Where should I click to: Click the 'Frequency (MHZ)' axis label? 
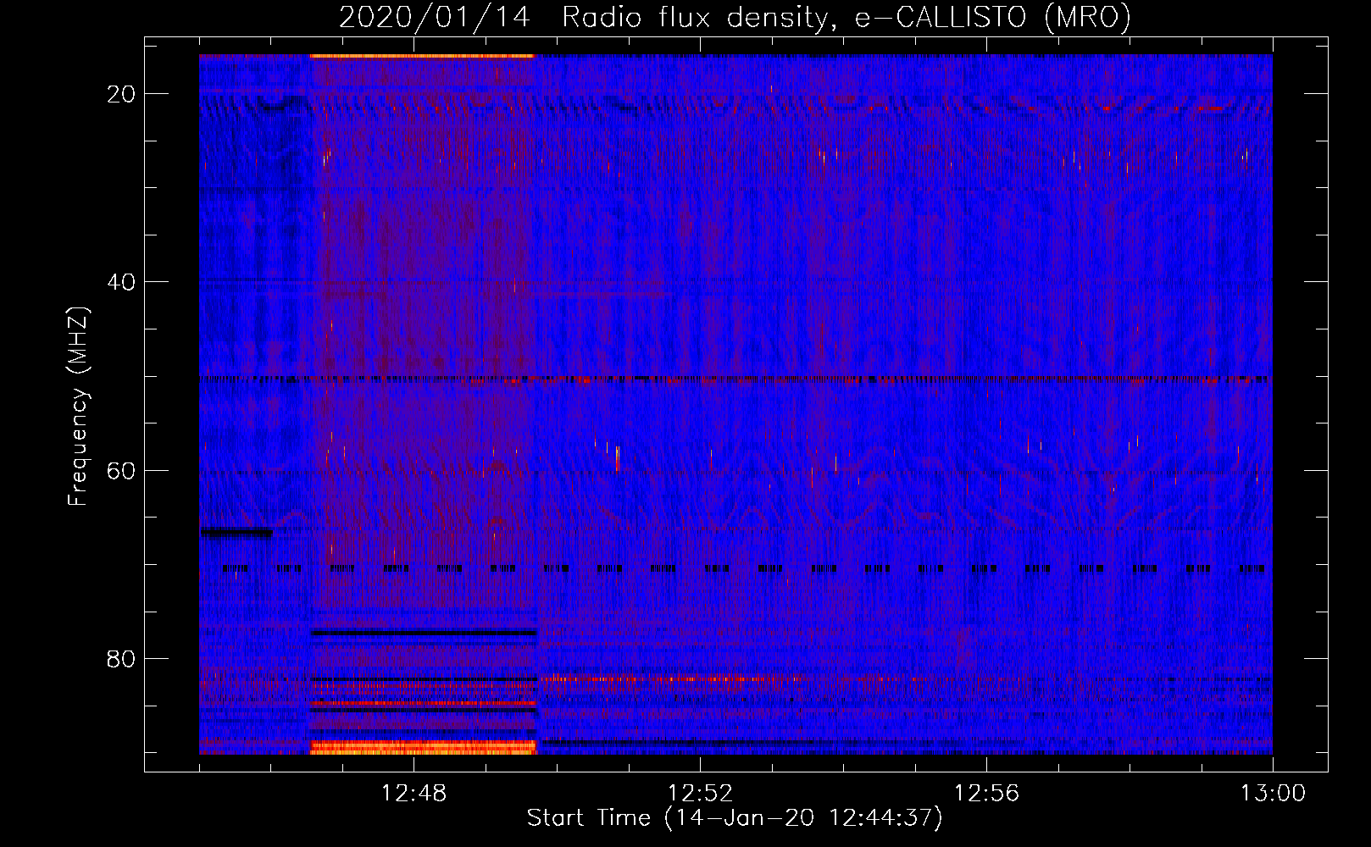78,407
